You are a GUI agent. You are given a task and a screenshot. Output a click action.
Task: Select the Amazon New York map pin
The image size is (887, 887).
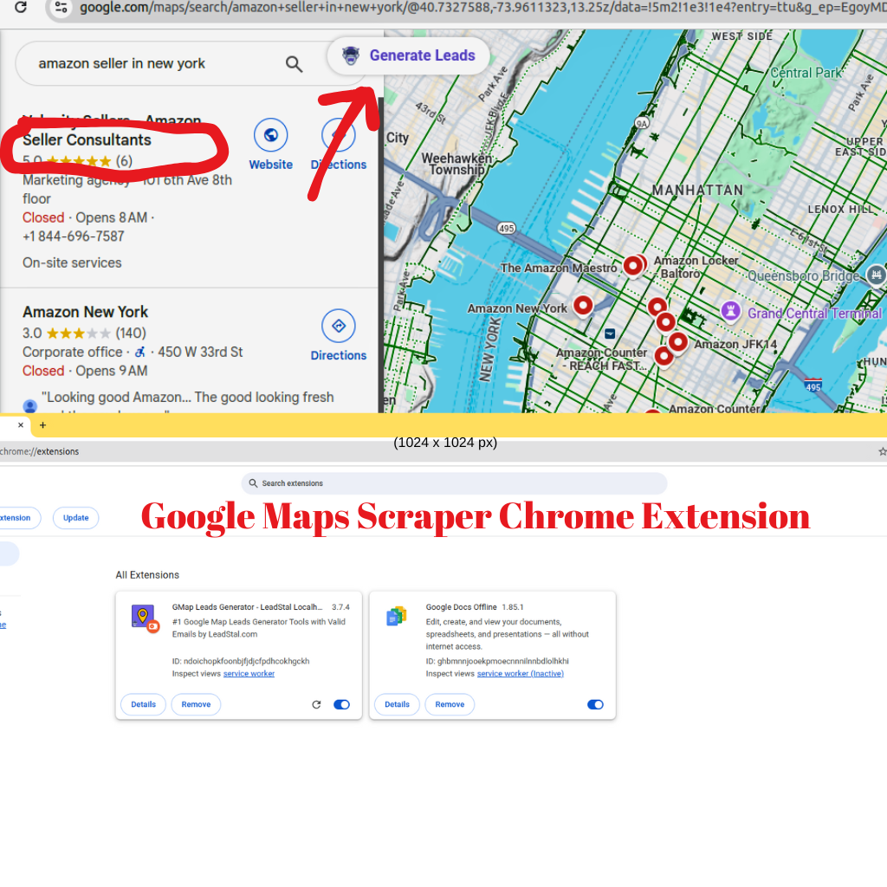(x=583, y=305)
